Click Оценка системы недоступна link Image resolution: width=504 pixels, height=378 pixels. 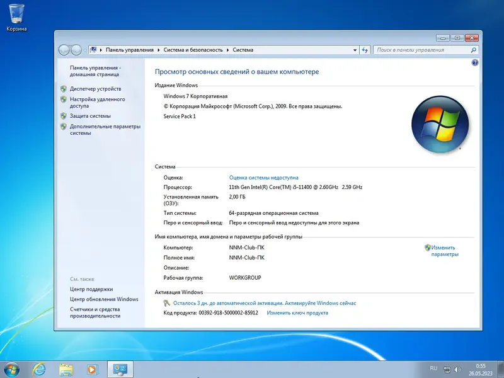tap(263, 178)
